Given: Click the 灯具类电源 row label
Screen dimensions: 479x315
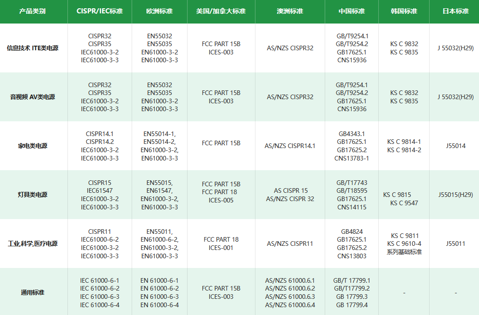Looking at the screenshot, I should (x=32, y=195).
